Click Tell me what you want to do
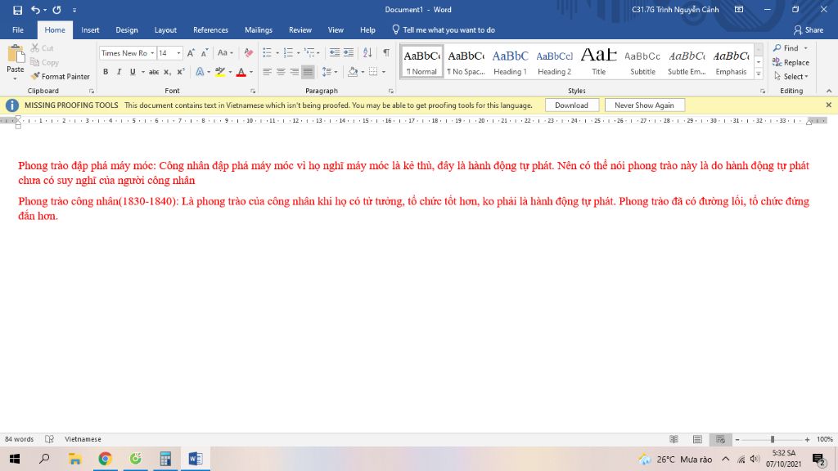Image resolution: width=838 pixels, height=471 pixels. click(443, 30)
